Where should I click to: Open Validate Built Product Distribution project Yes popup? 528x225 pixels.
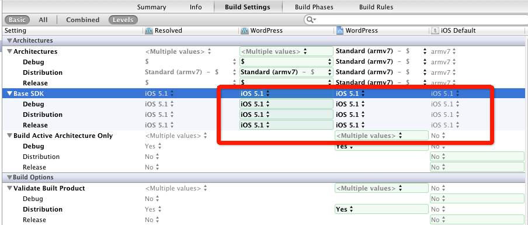coord(381,209)
